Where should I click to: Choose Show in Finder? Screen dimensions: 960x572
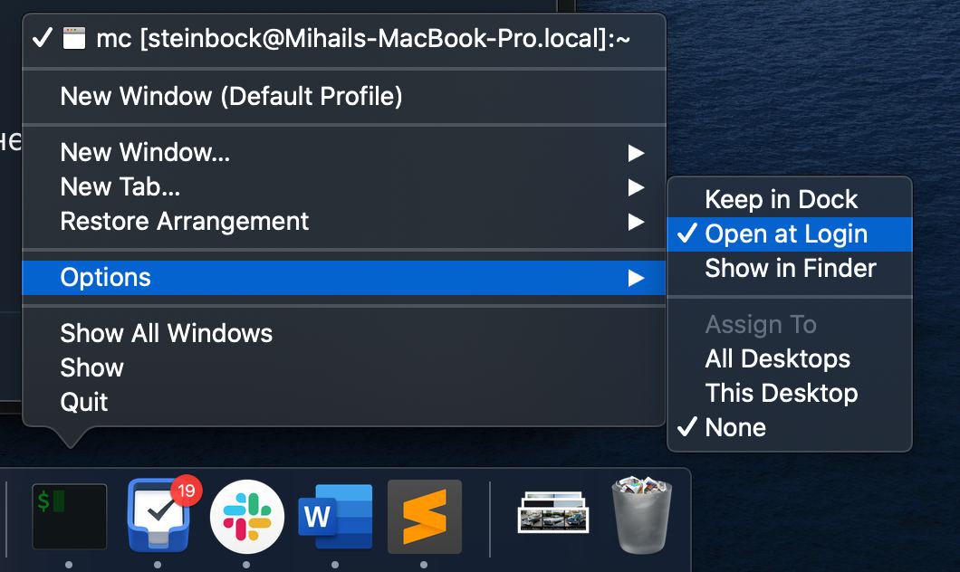pos(789,269)
